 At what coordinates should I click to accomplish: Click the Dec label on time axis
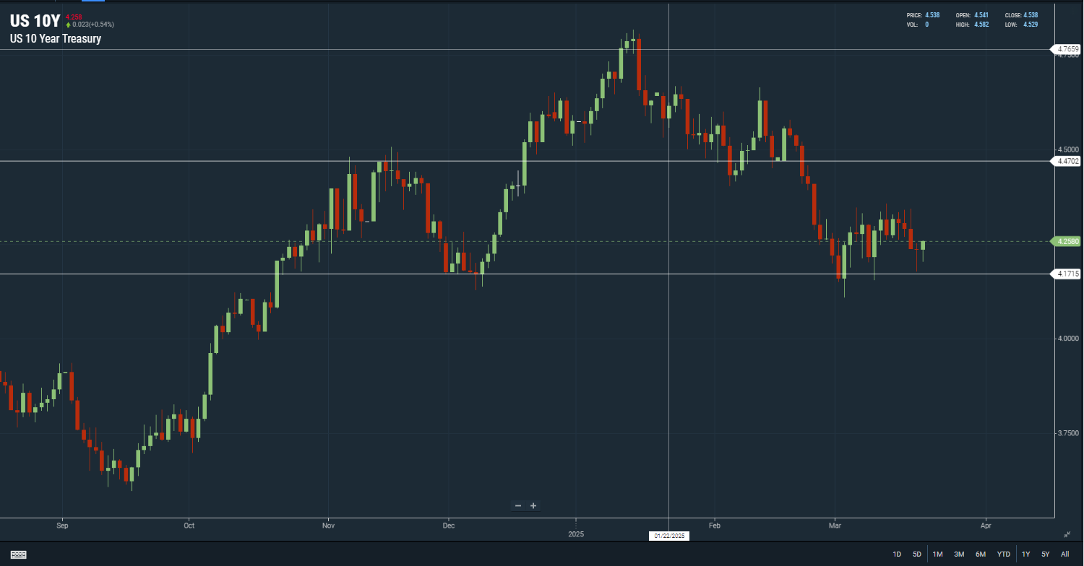tap(448, 526)
